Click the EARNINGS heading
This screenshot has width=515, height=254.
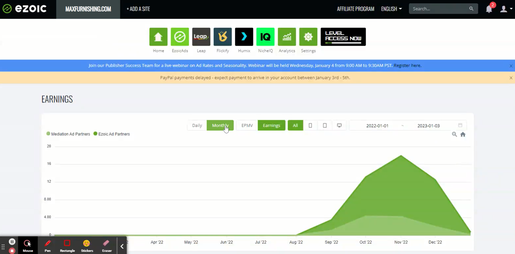click(57, 99)
